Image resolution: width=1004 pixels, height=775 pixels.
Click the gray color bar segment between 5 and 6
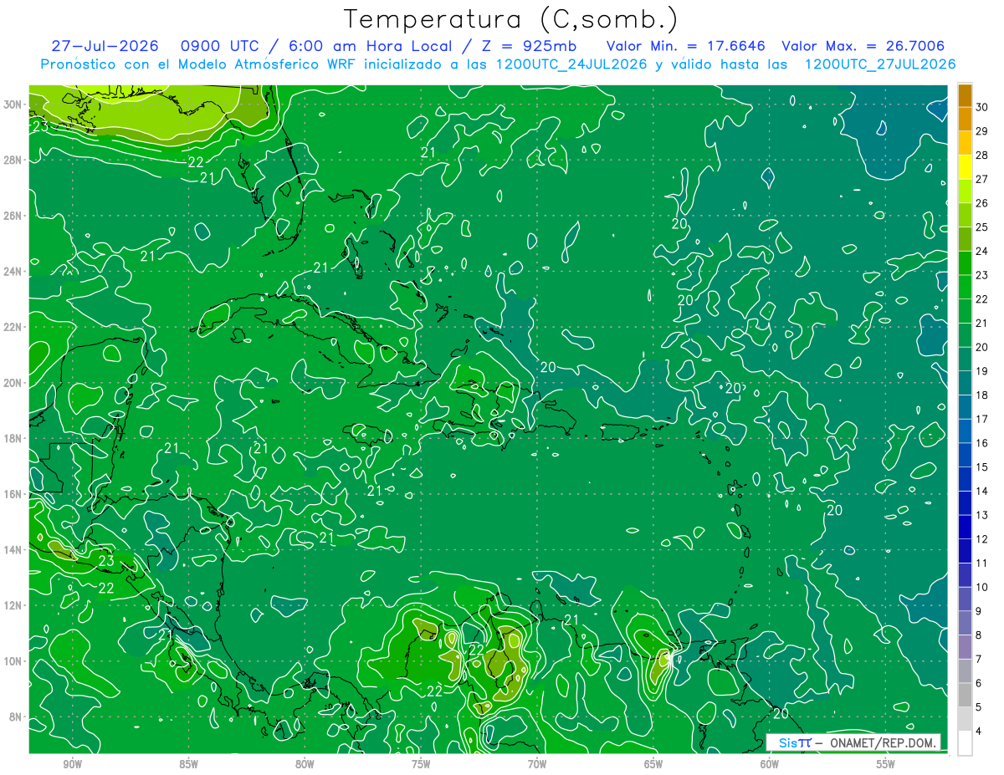[965, 695]
